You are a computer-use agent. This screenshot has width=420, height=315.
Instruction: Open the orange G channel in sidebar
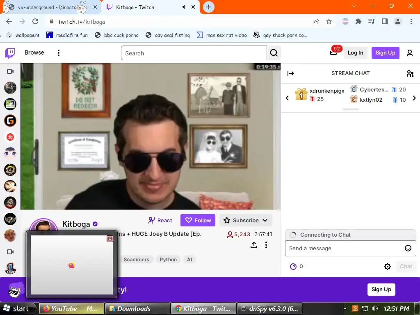click(10, 121)
